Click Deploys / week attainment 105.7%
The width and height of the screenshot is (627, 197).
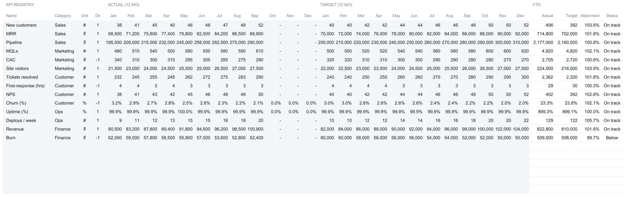pyautogui.click(x=592, y=120)
